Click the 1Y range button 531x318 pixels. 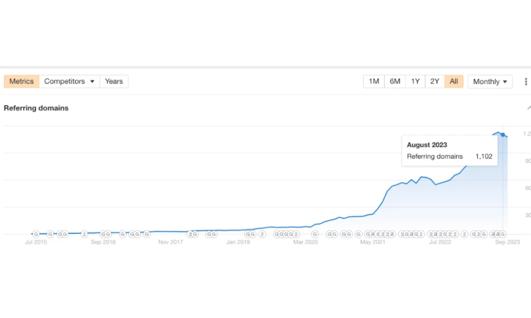click(415, 81)
